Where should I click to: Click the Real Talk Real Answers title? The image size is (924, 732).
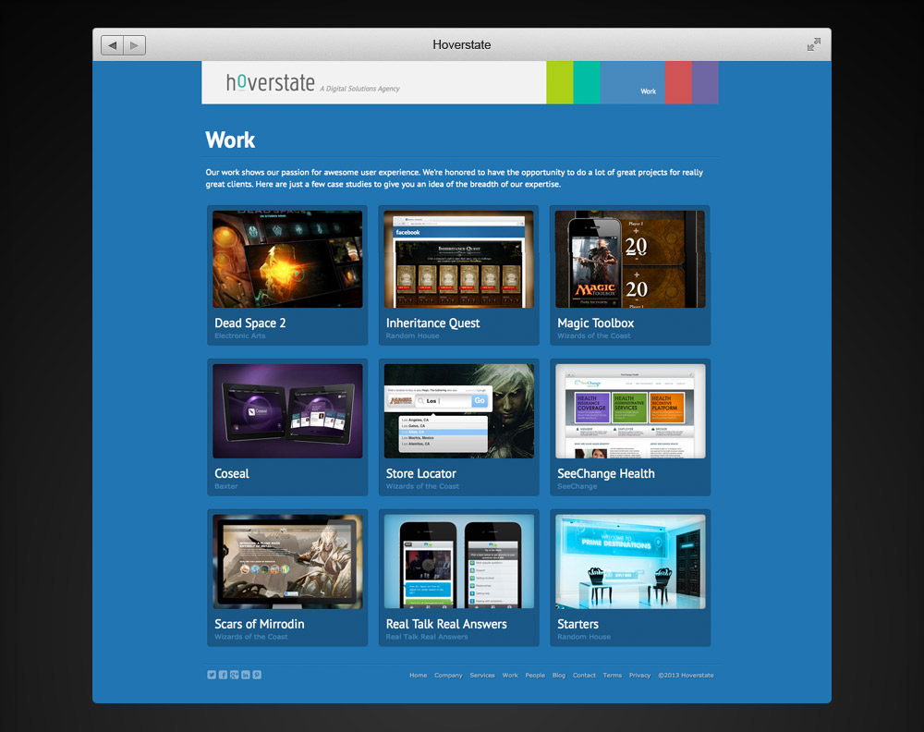[446, 624]
